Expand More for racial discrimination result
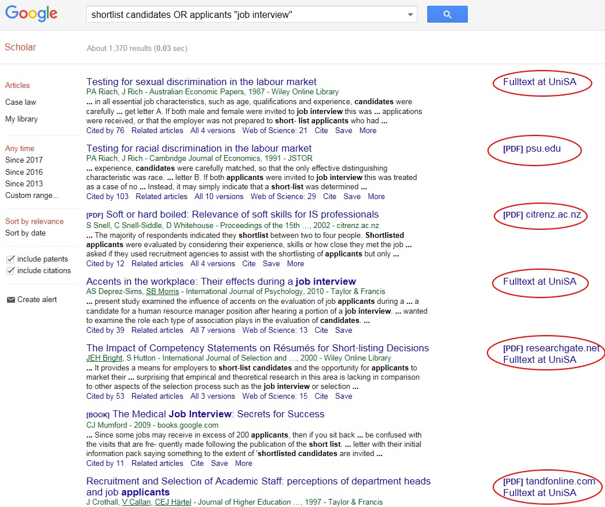Image resolution: width=605 pixels, height=507 pixels. [376, 196]
